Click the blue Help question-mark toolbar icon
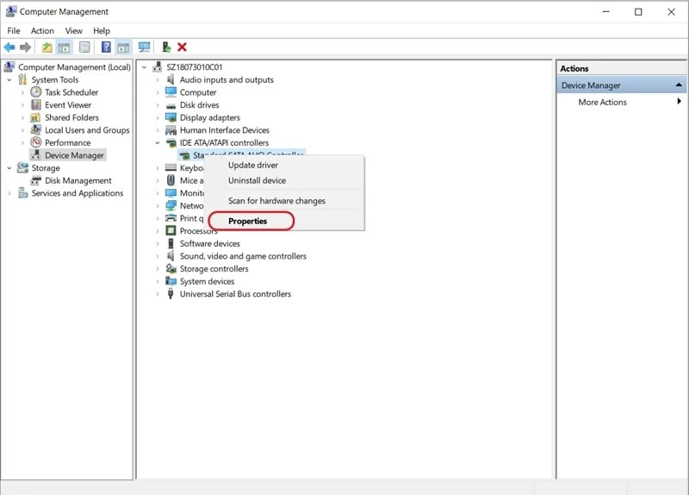689x495 pixels. pos(106,47)
